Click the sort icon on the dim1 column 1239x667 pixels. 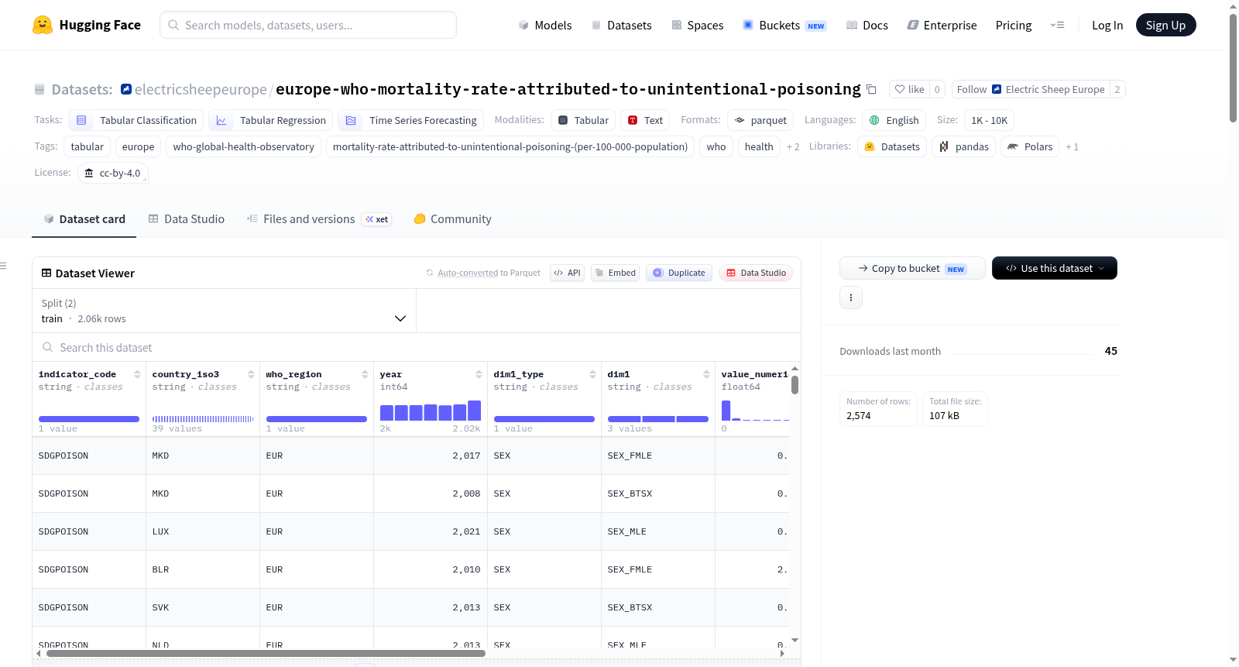[706, 374]
